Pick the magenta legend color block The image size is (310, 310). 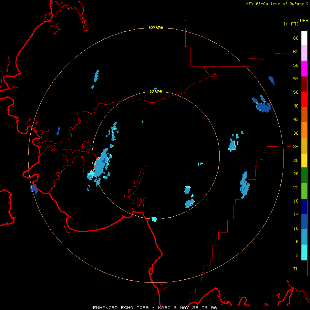tap(304, 69)
